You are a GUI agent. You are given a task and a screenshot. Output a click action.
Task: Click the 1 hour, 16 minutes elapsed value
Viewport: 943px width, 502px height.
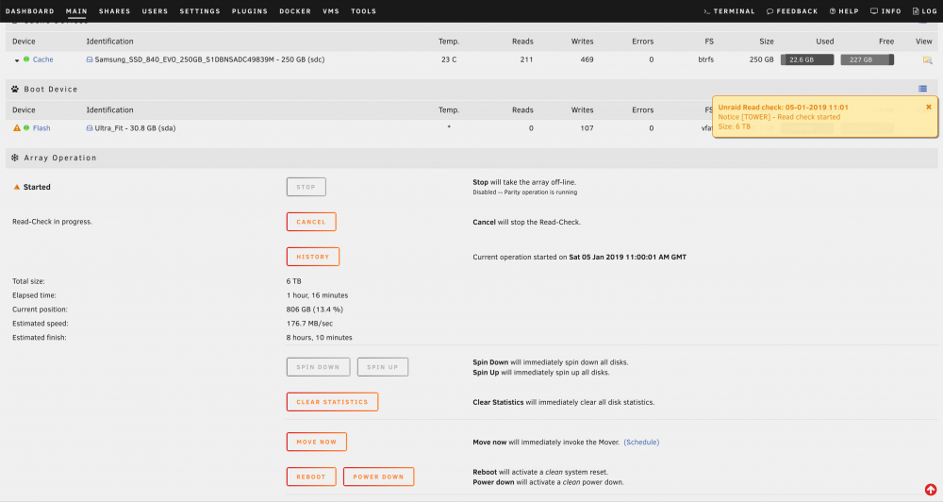click(x=317, y=295)
